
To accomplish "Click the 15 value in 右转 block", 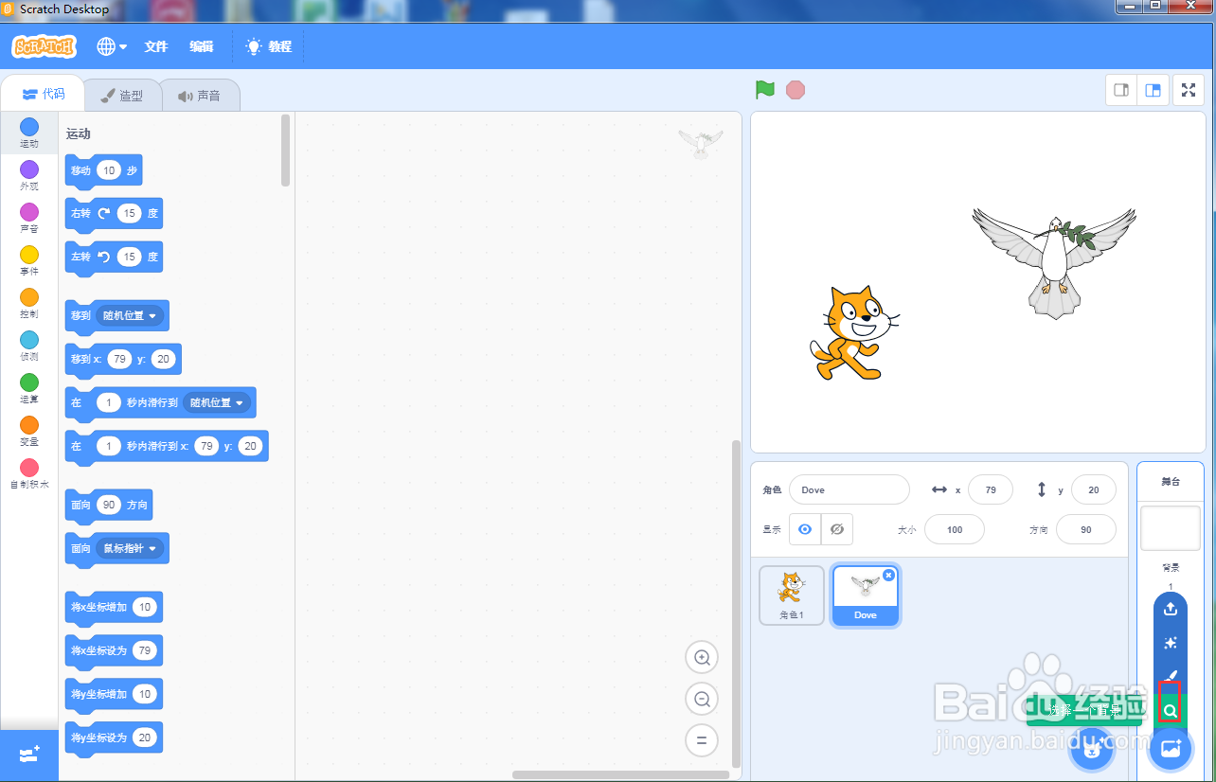I will [x=130, y=214].
